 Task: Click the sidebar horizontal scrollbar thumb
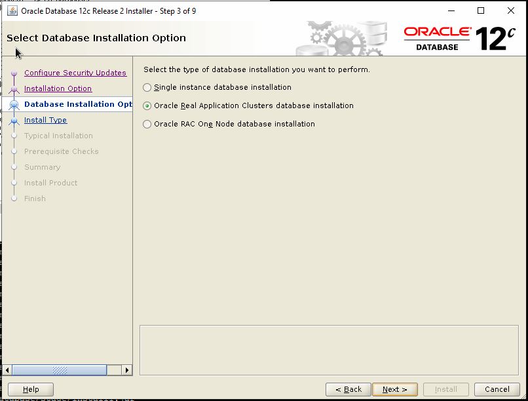[x=60, y=370]
